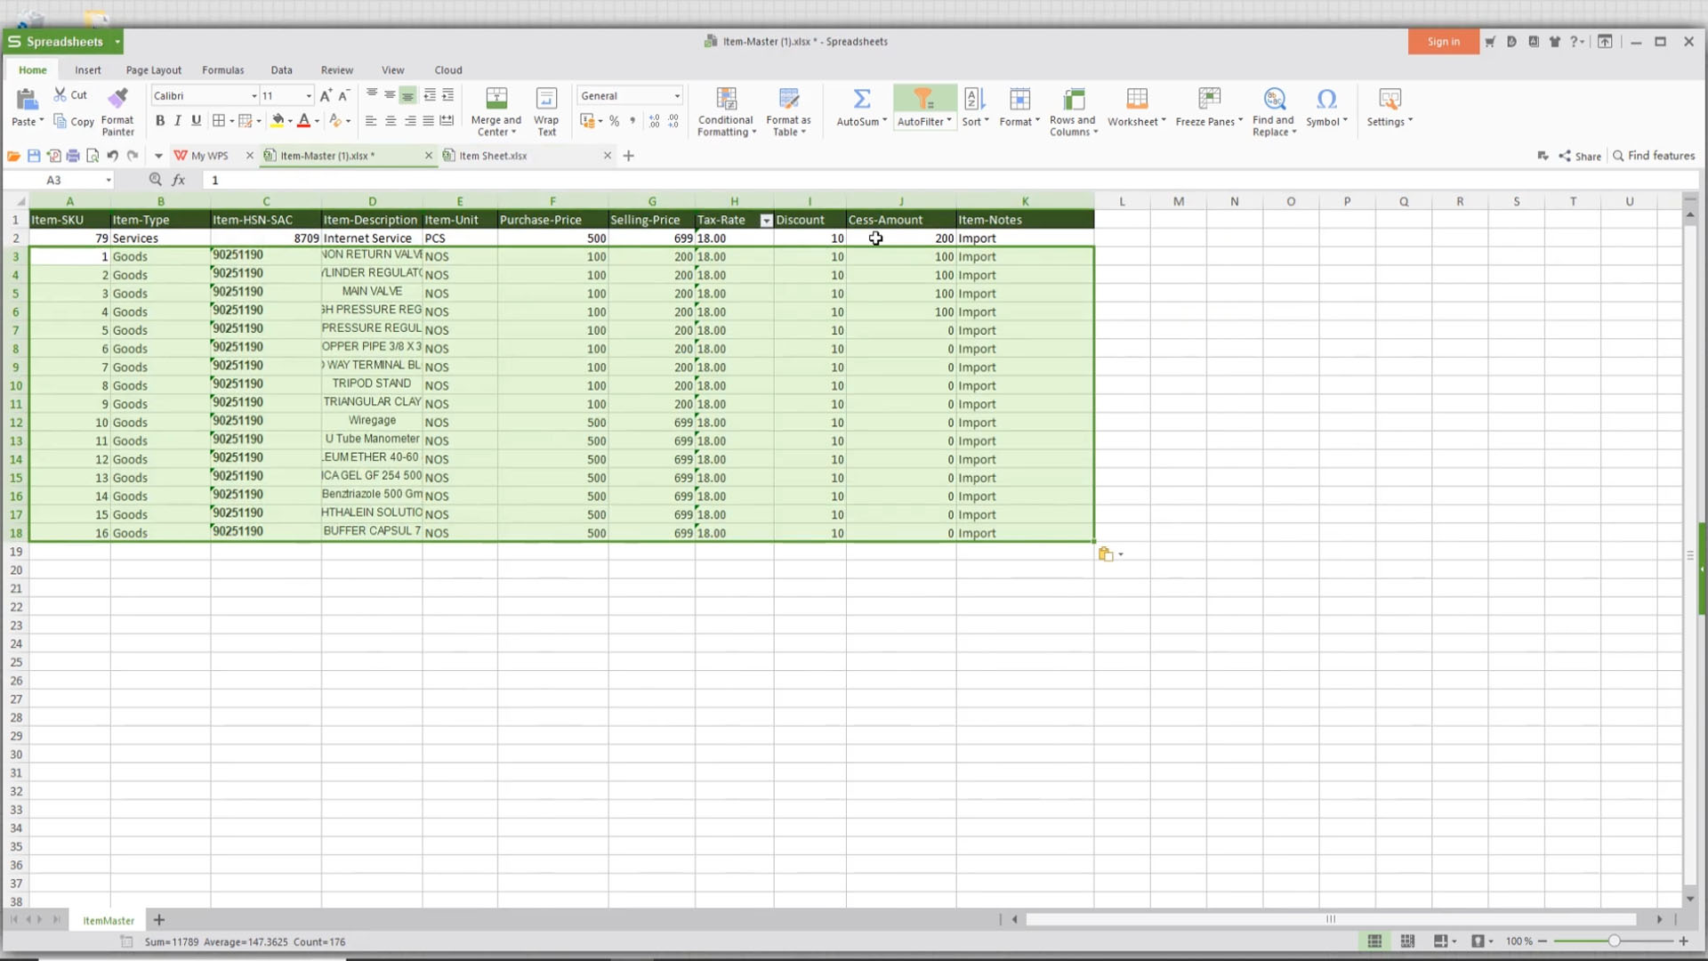Screen dimensions: 1708x961
Task: Open the Page Layout ribbon tab
Action: [x=154, y=70]
